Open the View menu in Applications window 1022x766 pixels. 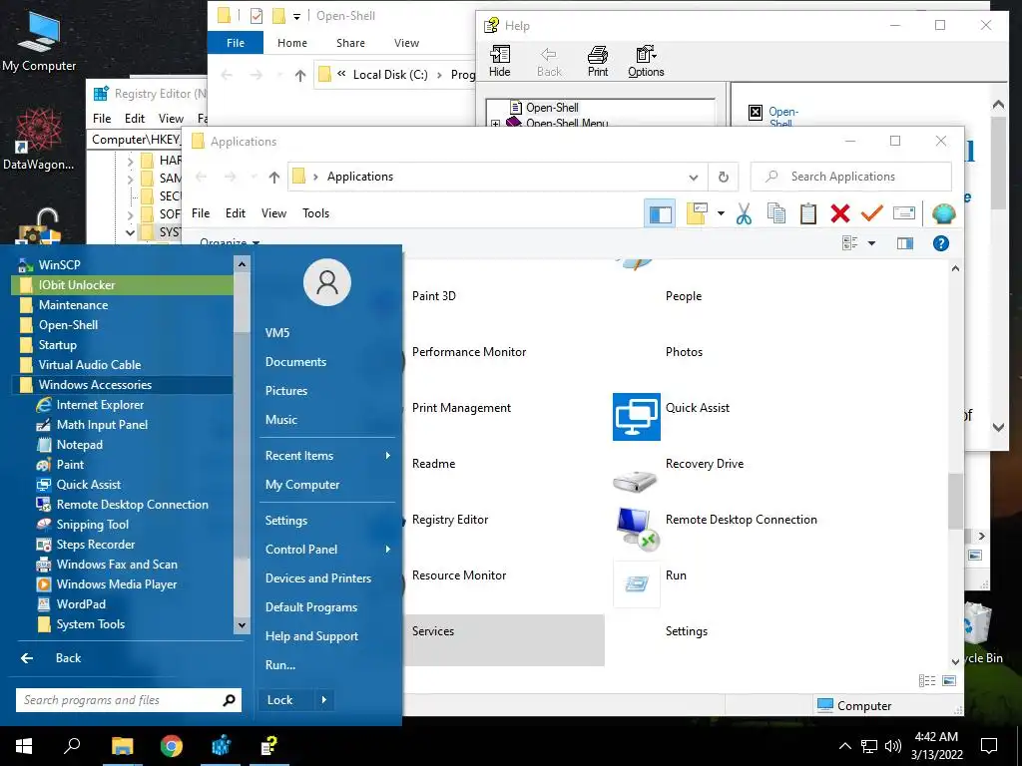273,213
